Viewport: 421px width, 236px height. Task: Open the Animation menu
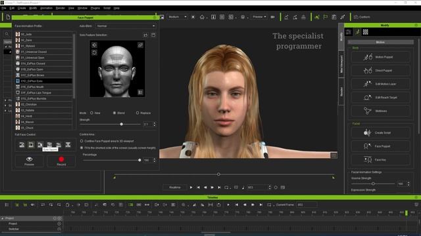point(46,8)
